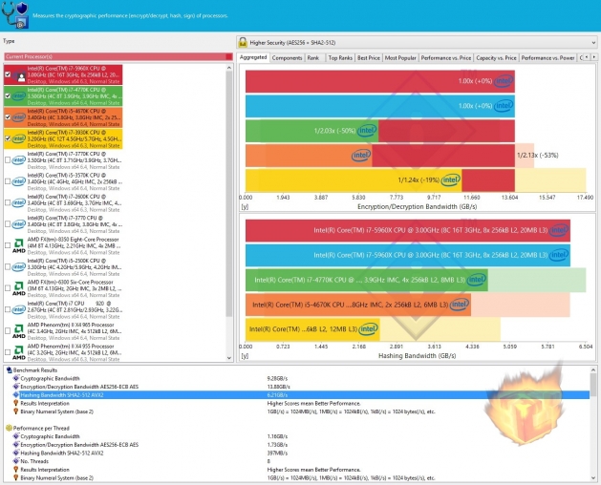
Task: Click the Sandra stethoscope shield logo
Action: pos(15,14)
